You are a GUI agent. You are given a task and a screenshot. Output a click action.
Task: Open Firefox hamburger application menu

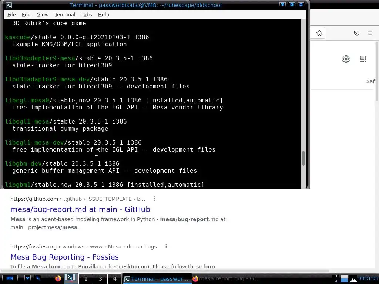[370, 33]
